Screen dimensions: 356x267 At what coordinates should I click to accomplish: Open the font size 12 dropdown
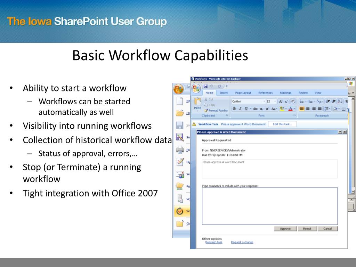(x=275, y=101)
